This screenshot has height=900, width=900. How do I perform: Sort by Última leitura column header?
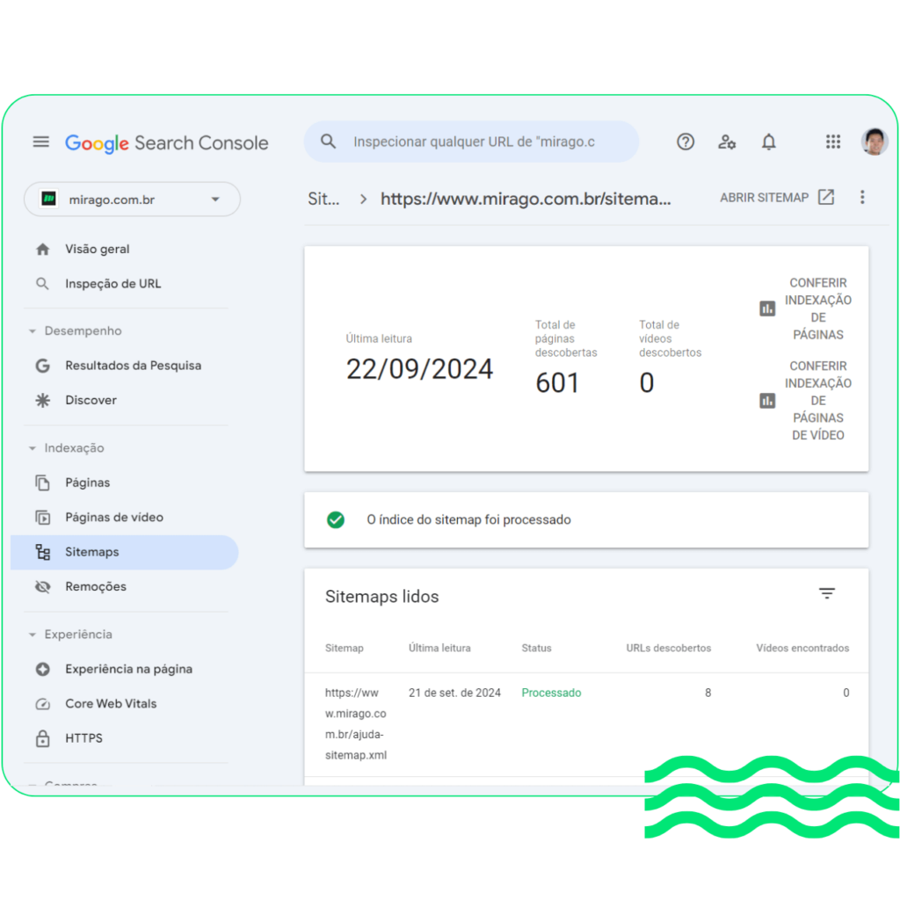[x=439, y=648]
